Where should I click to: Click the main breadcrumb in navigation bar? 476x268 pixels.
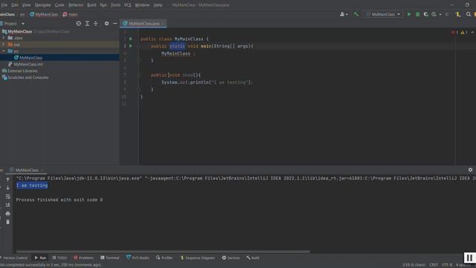click(x=70, y=14)
